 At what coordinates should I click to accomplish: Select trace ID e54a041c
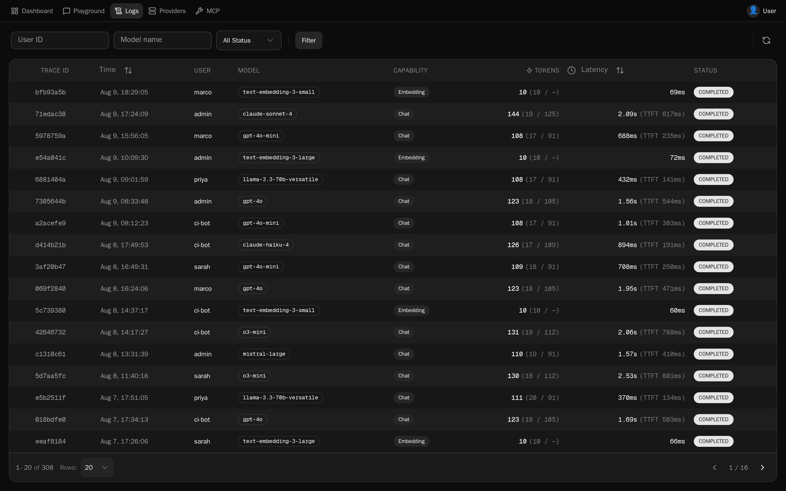pos(50,157)
